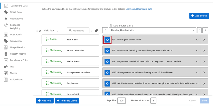Click the X icon beside Field Type header
The height and width of the screenshot is (106, 213).
click(x=40, y=31)
